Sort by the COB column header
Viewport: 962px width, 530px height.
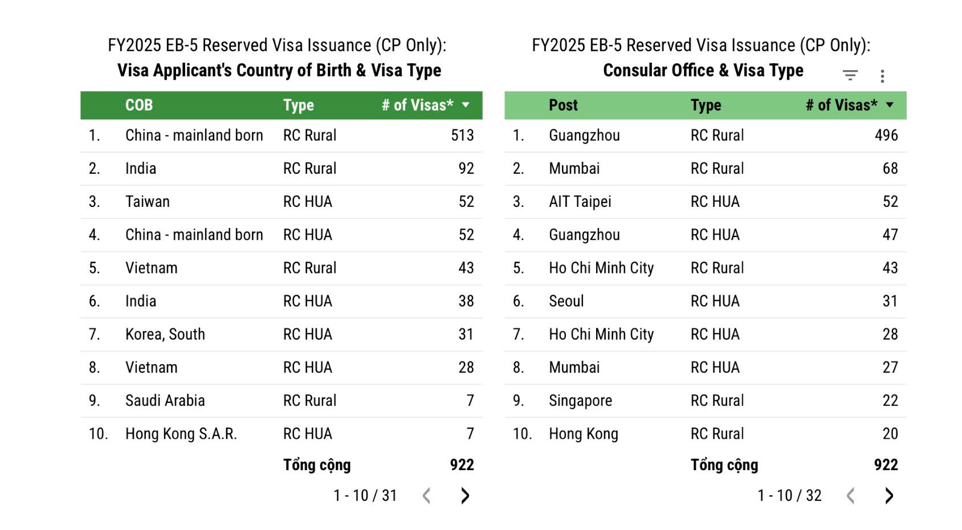tap(139, 105)
